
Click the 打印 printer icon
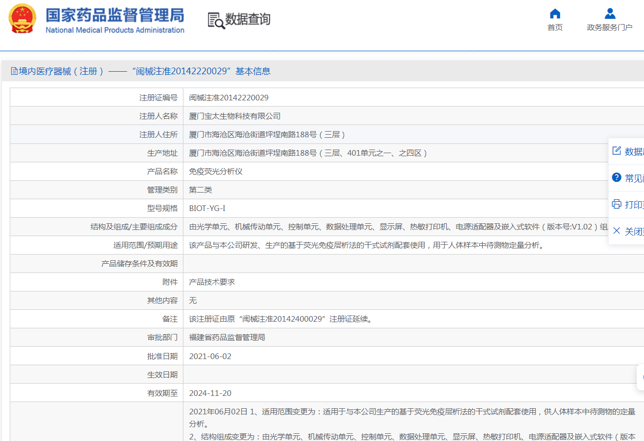pos(617,204)
